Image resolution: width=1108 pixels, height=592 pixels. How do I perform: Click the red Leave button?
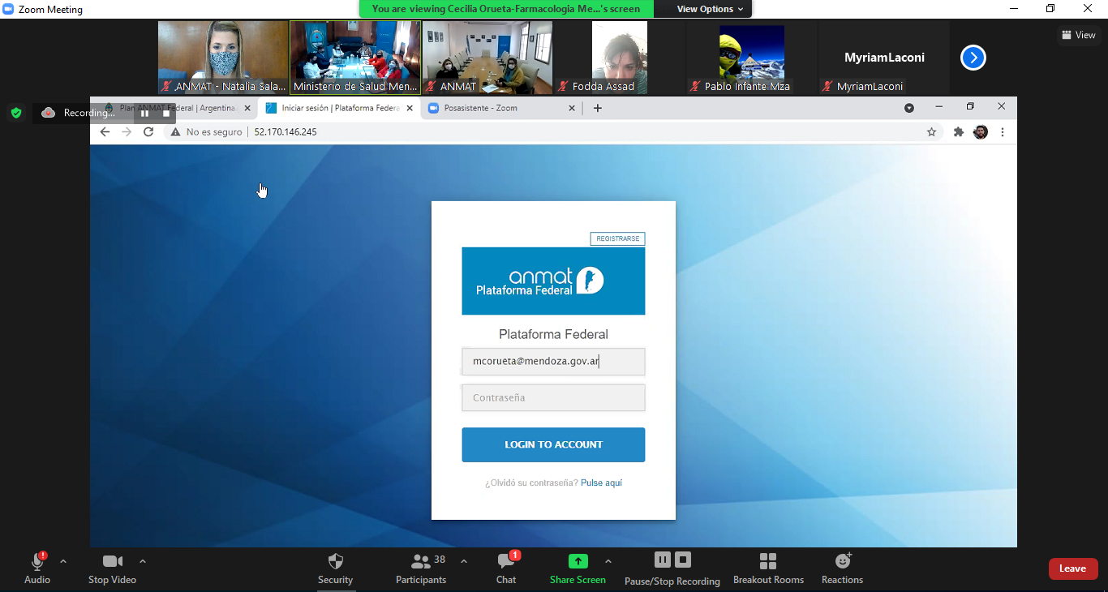tap(1072, 568)
